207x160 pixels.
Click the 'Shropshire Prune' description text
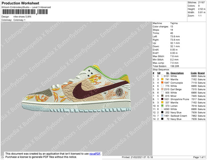pyautogui.click(x=180, y=99)
